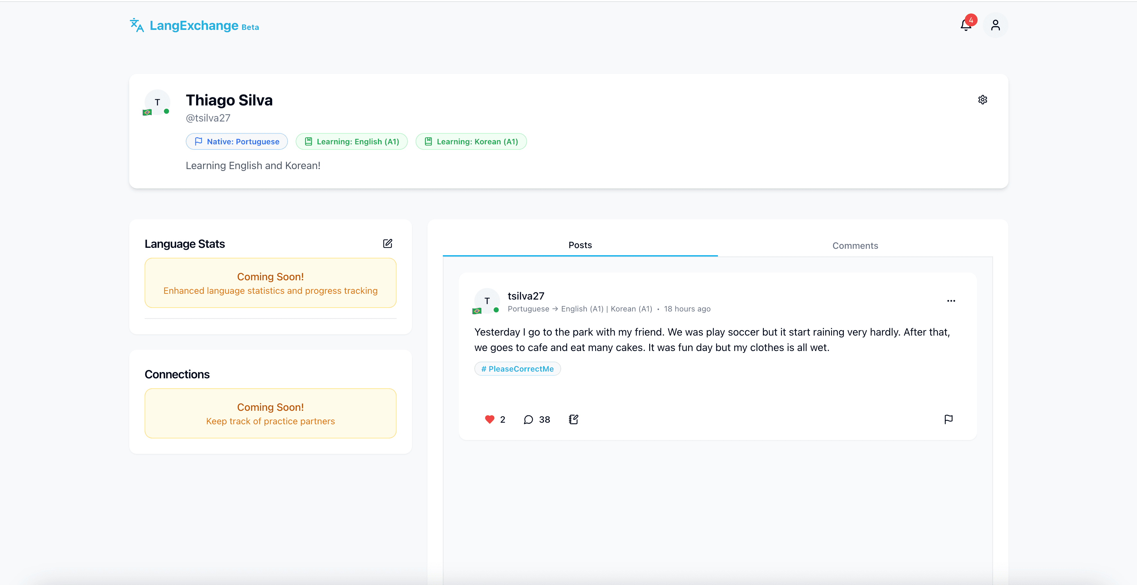
Task: Open tsilva27 username on the post
Action: click(526, 296)
